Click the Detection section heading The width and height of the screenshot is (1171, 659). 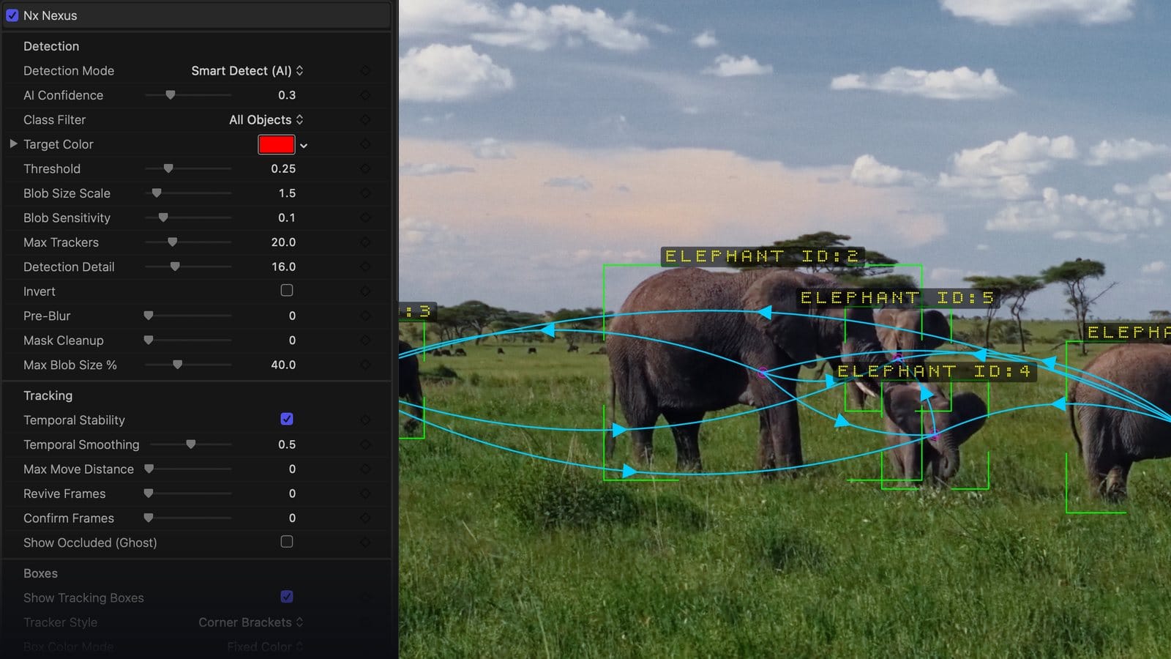(x=51, y=46)
